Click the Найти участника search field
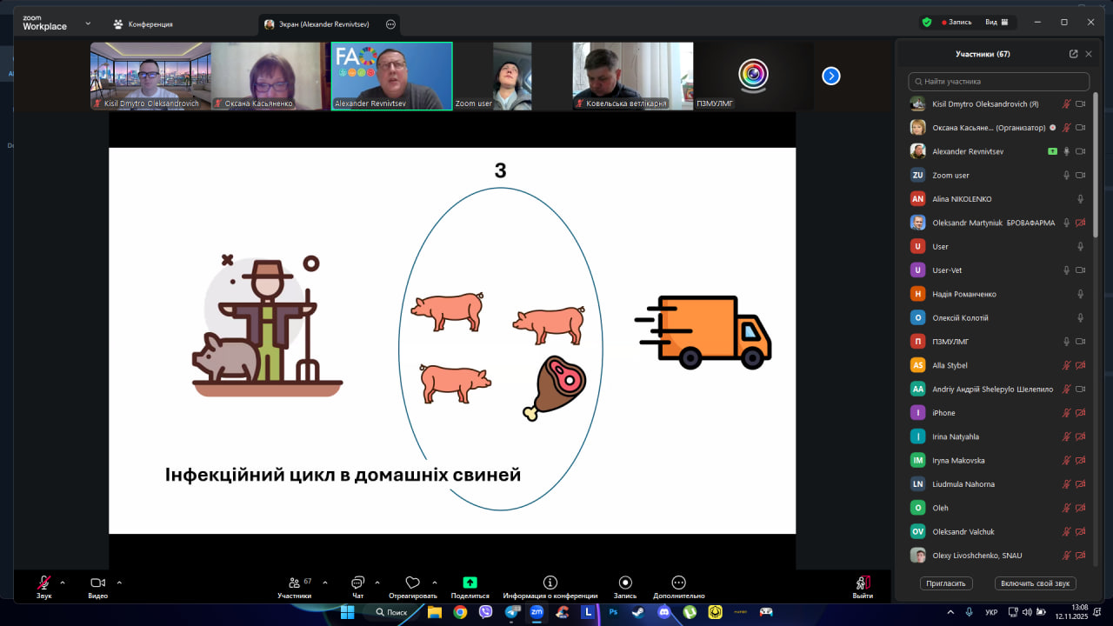 pos(998,82)
